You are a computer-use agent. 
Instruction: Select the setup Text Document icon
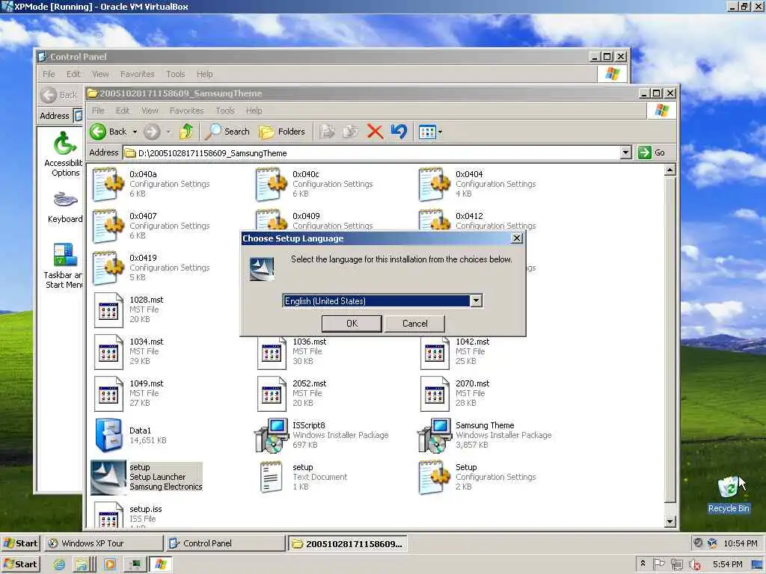tap(272, 478)
